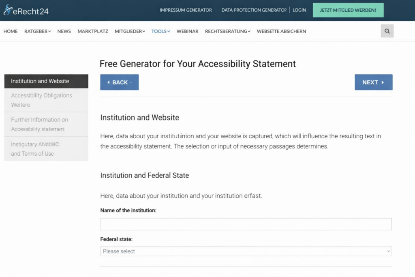
Task: Click the Name of the institution field
Action: click(x=245, y=224)
